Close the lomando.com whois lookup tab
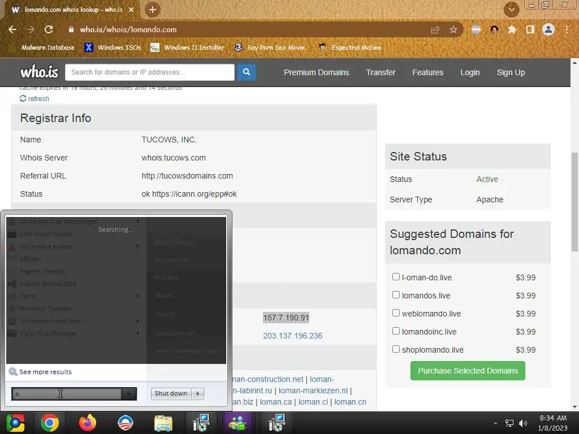Viewport: 579px width, 434px height. click(x=131, y=10)
